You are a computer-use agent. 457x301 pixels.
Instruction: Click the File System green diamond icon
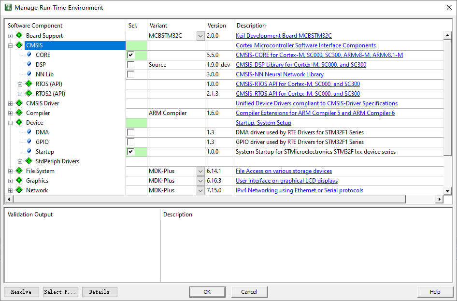19,171
